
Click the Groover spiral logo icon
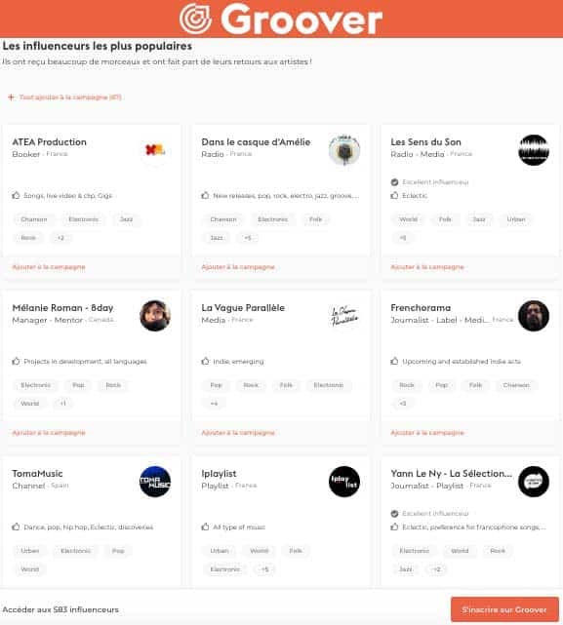click(195, 19)
